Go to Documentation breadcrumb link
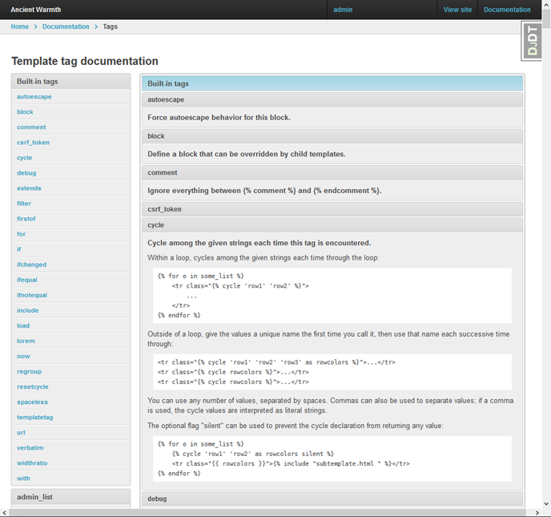The image size is (551, 517). pyautogui.click(x=66, y=26)
